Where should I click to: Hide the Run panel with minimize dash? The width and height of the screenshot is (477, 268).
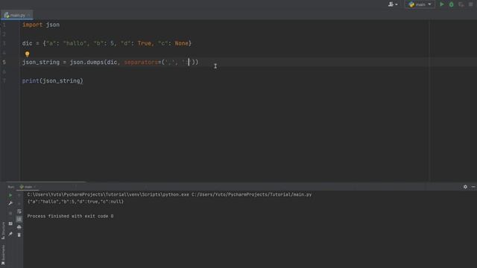click(x=473, y=187)
